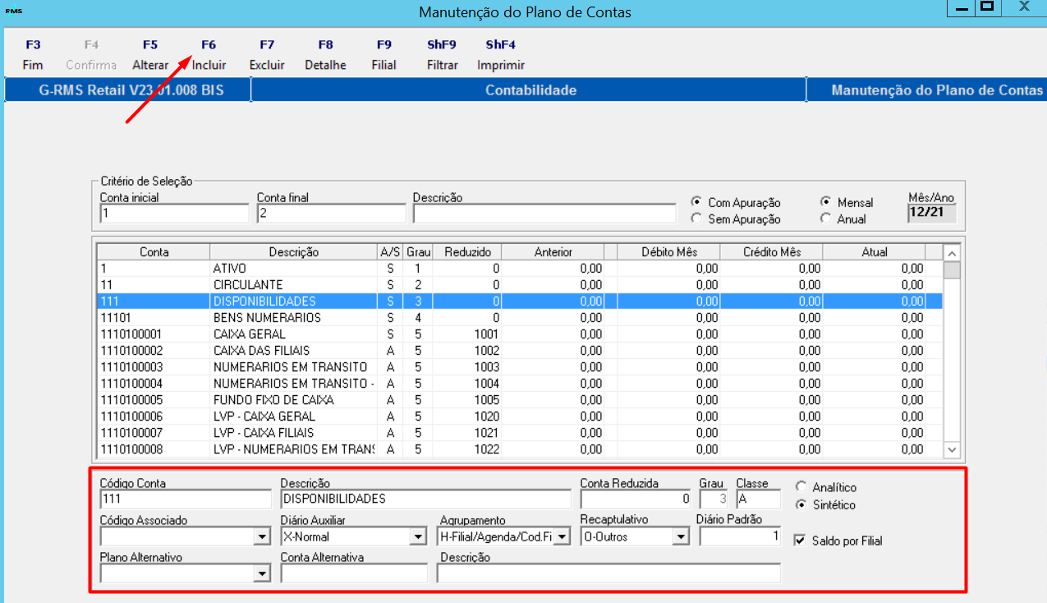Expand the Recaptulativo O-Outros dropdown

pyautogui.click(x=680, y=537)
